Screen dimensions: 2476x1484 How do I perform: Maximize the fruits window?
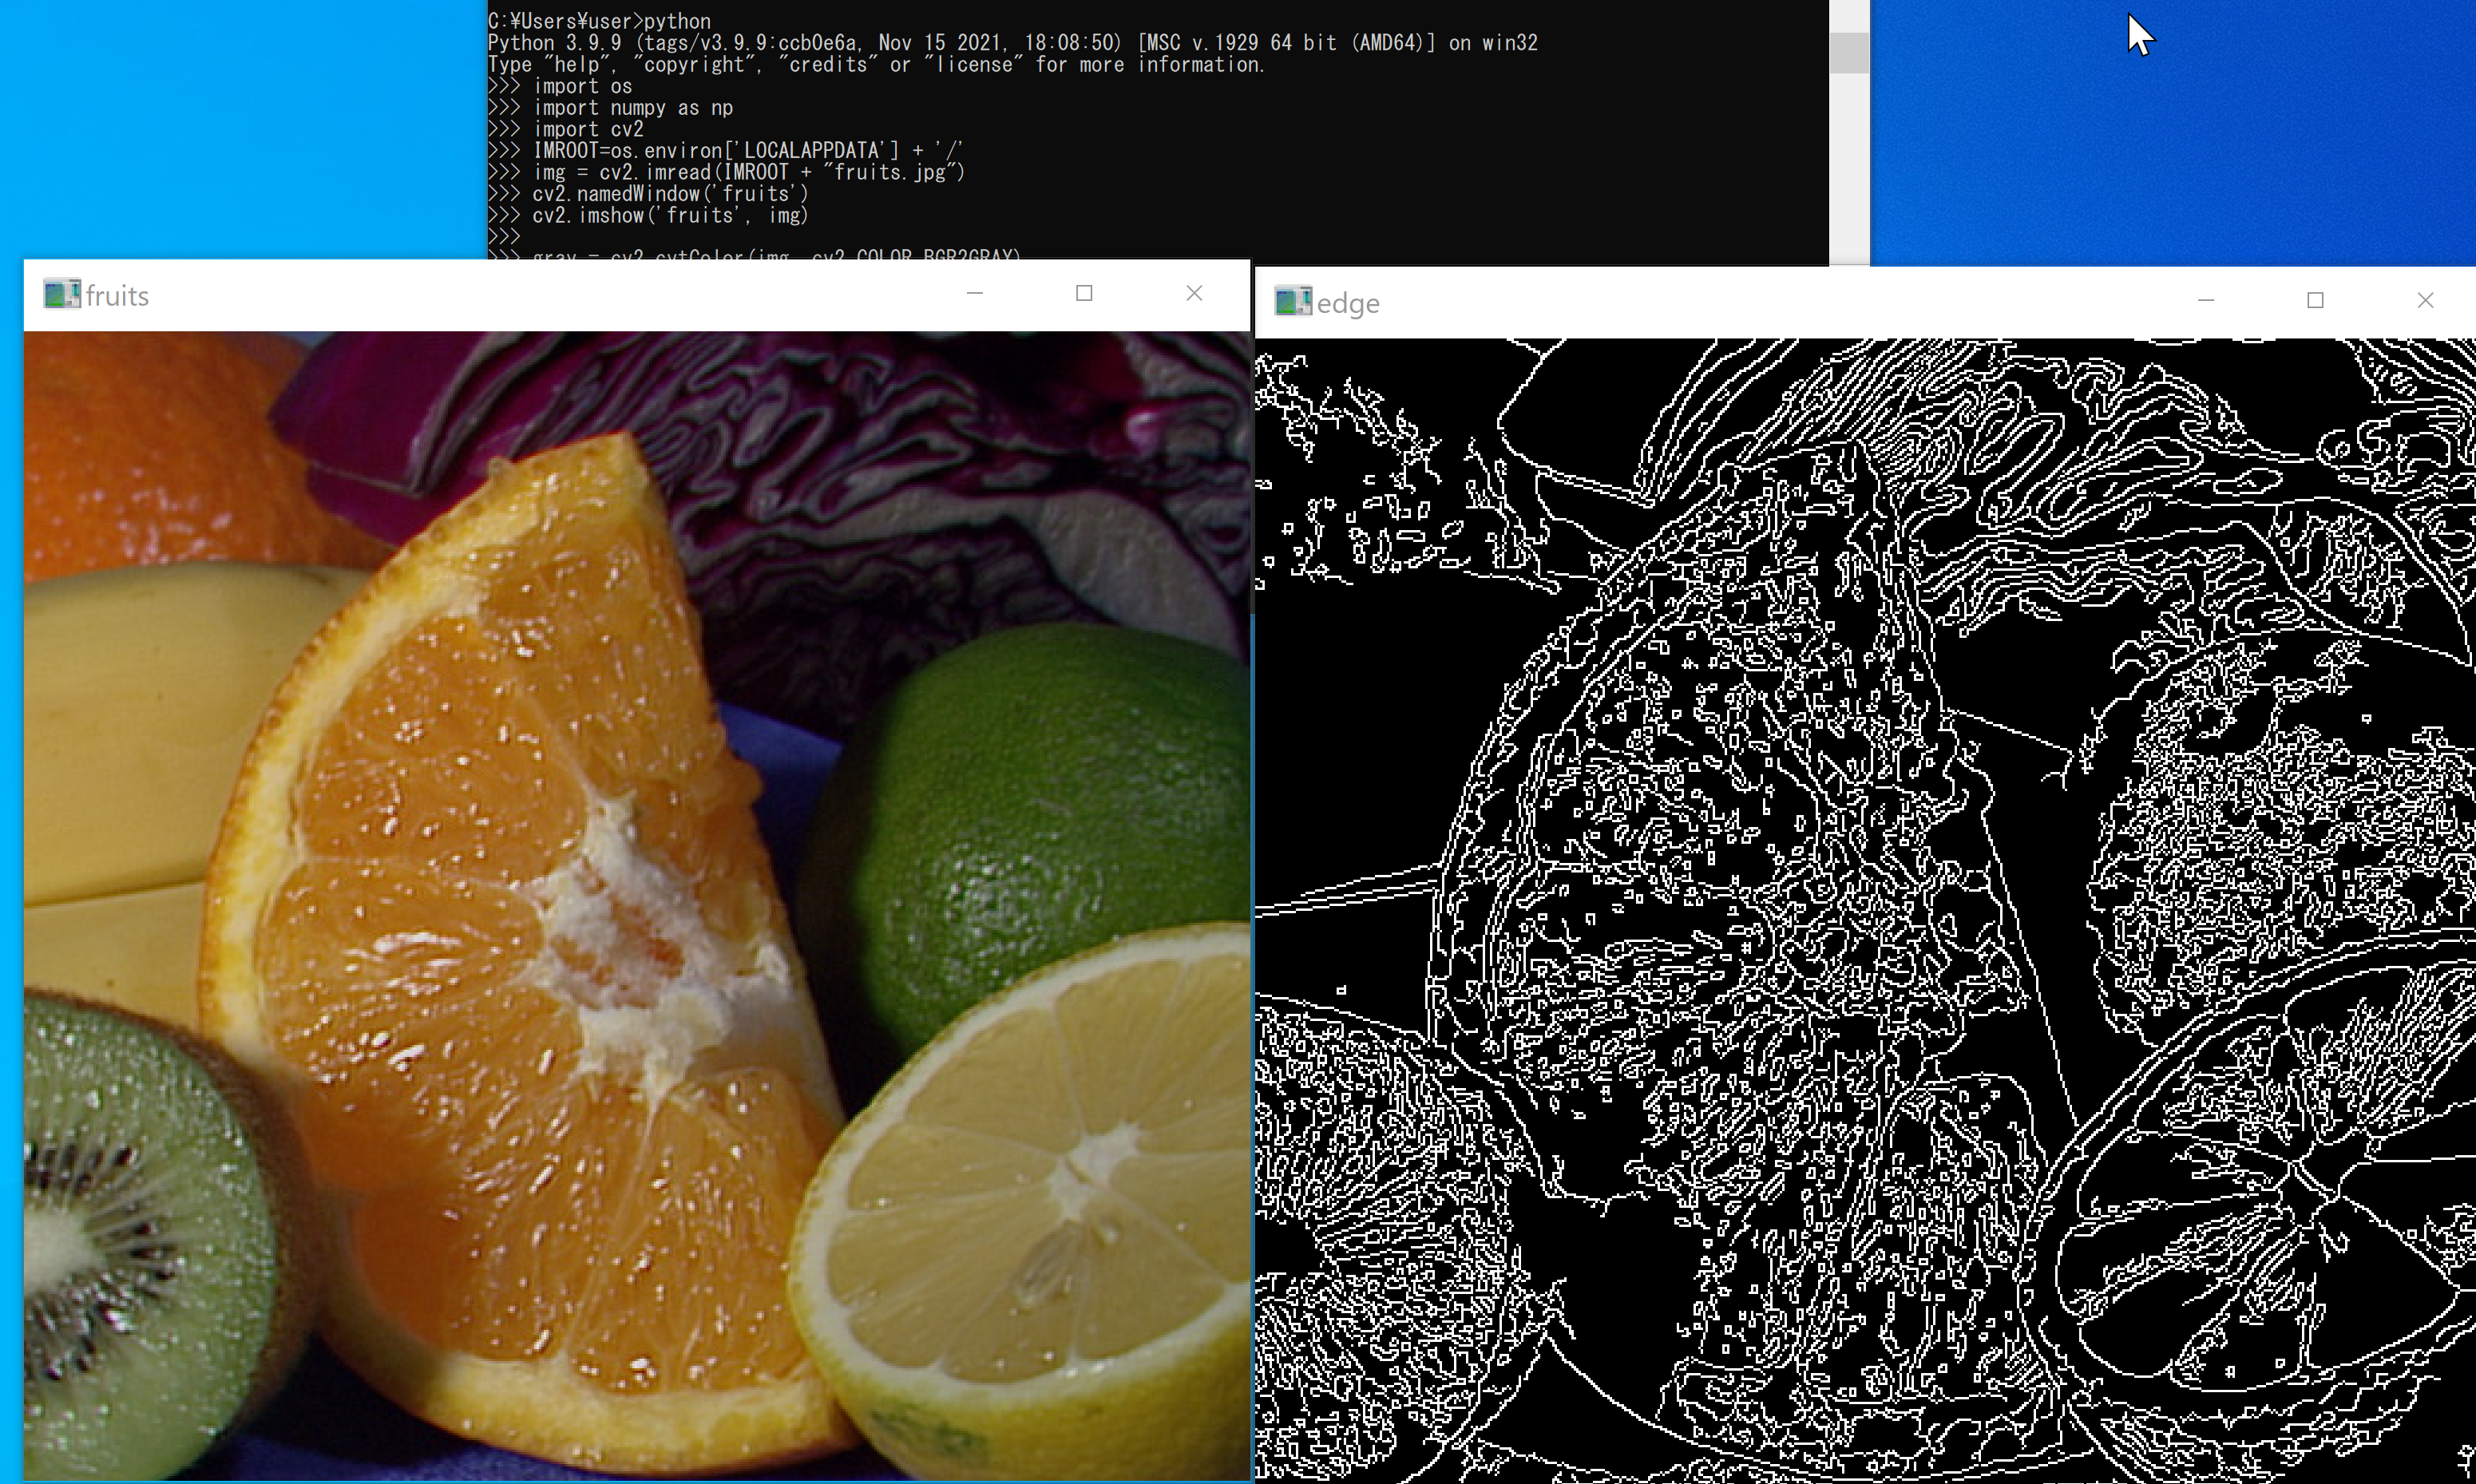click(1084, 293)
